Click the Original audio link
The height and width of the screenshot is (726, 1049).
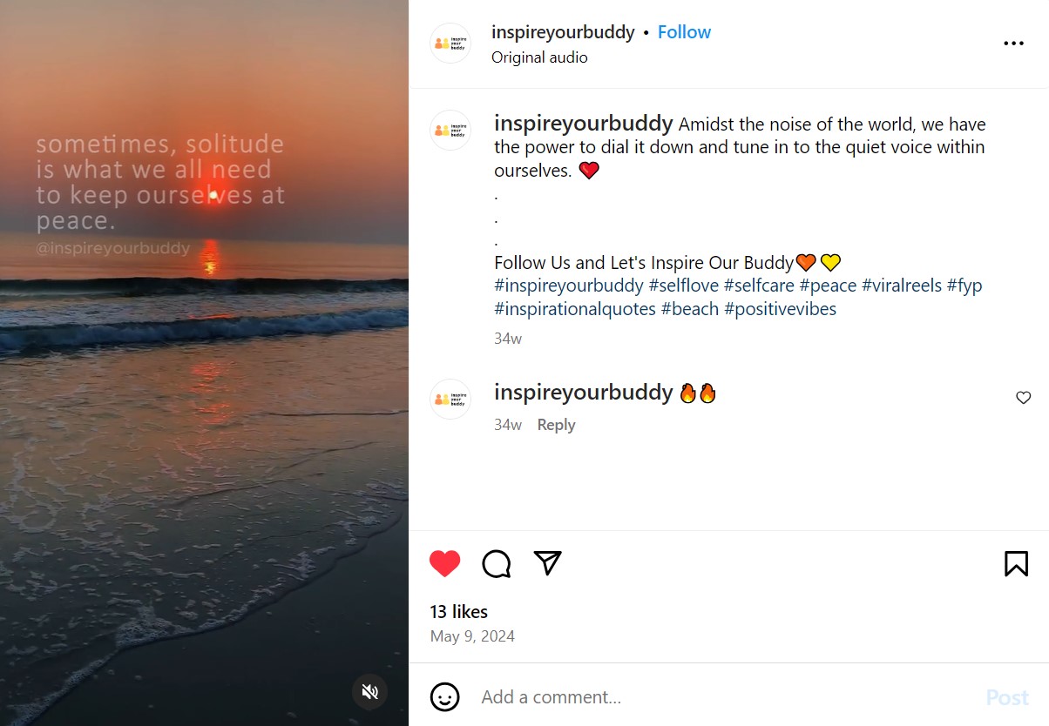pos(539,57)
